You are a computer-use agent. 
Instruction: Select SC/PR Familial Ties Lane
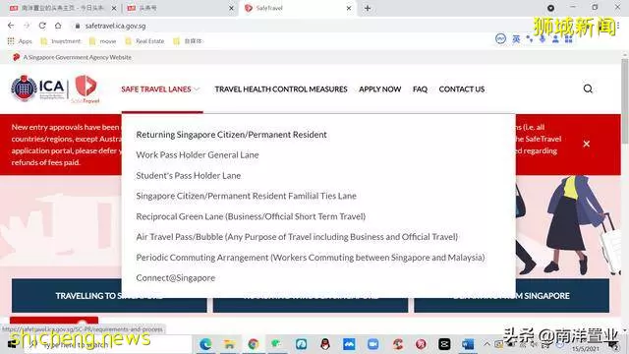247,196
